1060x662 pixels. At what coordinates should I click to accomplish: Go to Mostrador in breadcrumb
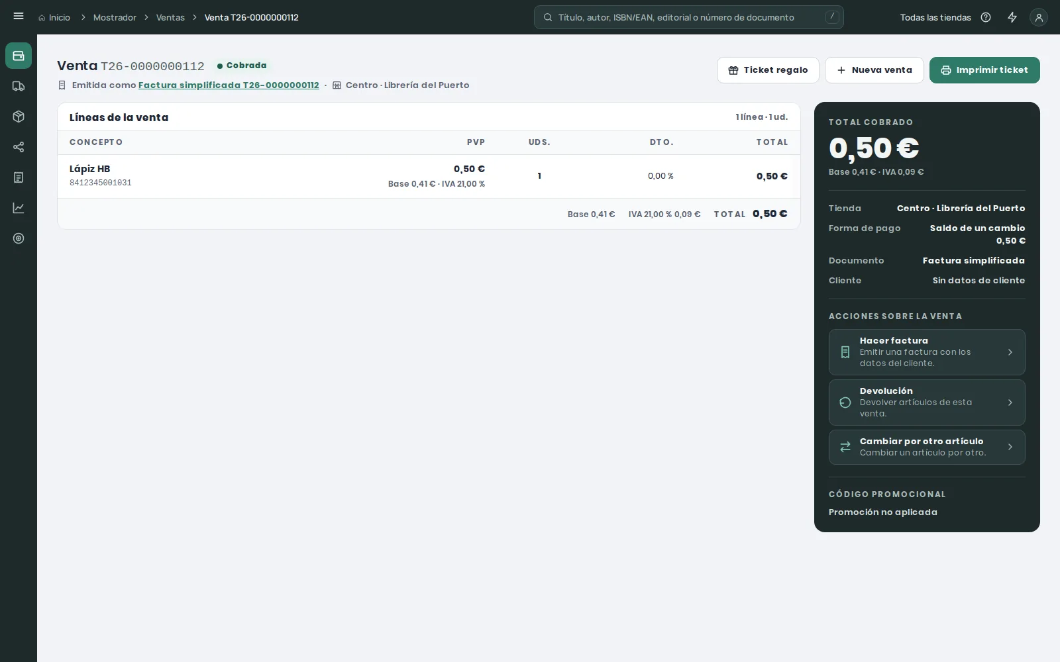click(x=115, y=17)
